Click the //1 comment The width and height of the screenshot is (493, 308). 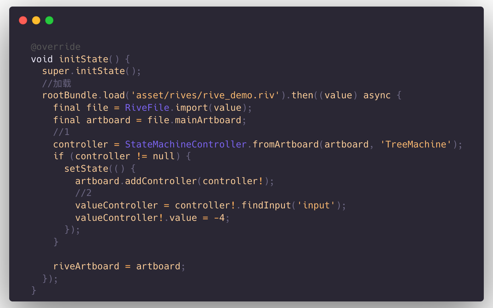pos(61,132)
